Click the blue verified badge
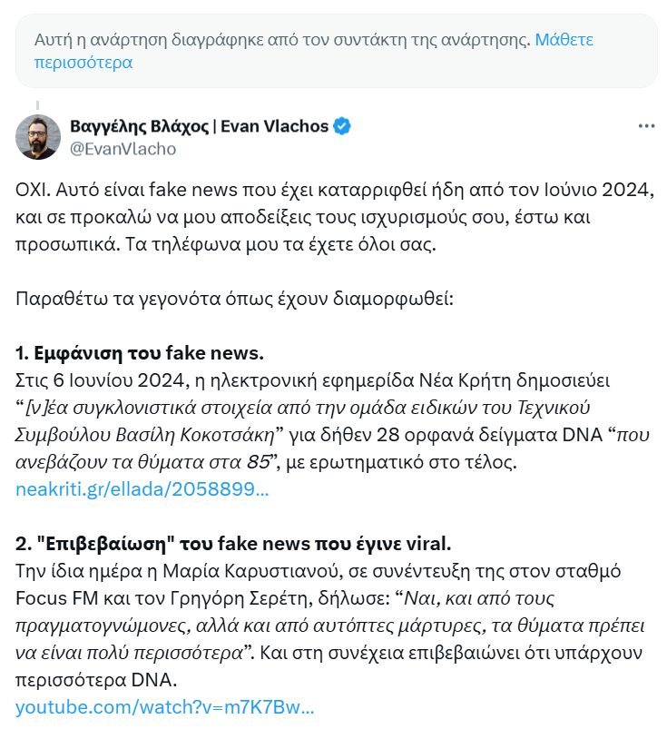This screenshot has width=667, height=739. pos(342,126)
